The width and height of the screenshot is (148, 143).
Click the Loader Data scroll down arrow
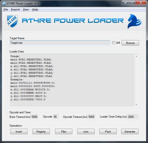click(x=136, y=105)
